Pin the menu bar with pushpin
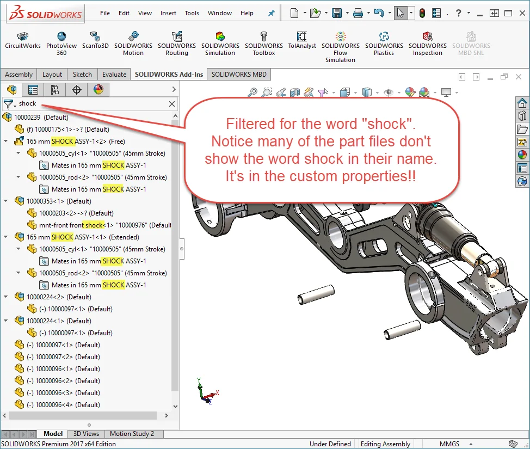Viewport: 530px width, 449px height. (272, 13)
